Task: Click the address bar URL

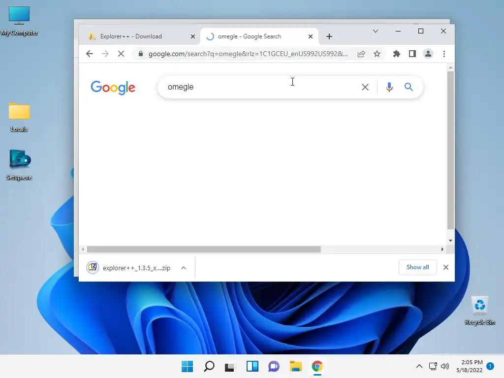Action: point(248,54)
